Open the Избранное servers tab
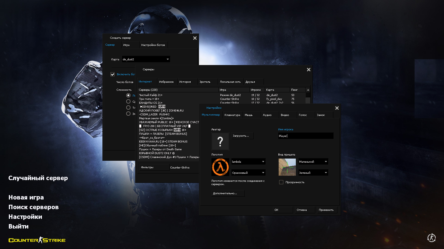The image size is (444, 249). click(166, 82)
